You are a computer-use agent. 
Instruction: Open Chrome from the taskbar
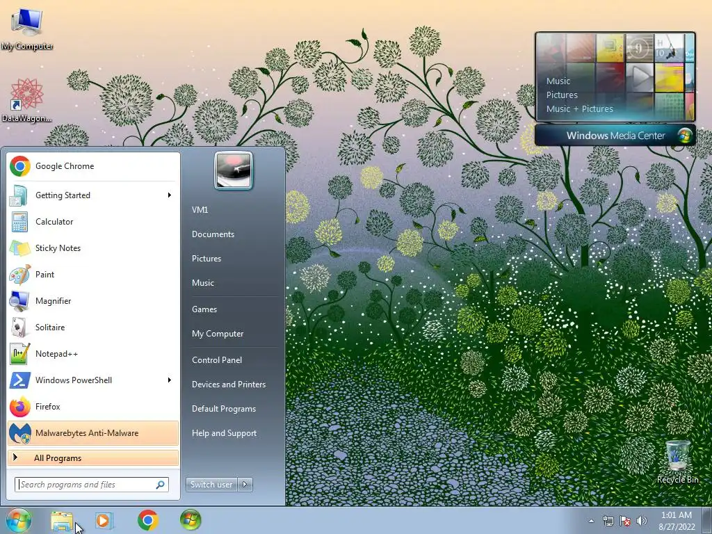point(147,520)
